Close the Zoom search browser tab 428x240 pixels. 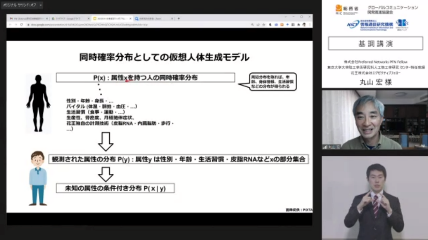(172, 19)
